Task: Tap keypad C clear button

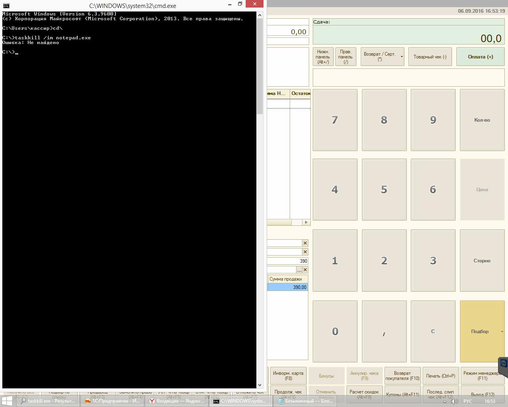Action: click(x=433, y=331)
